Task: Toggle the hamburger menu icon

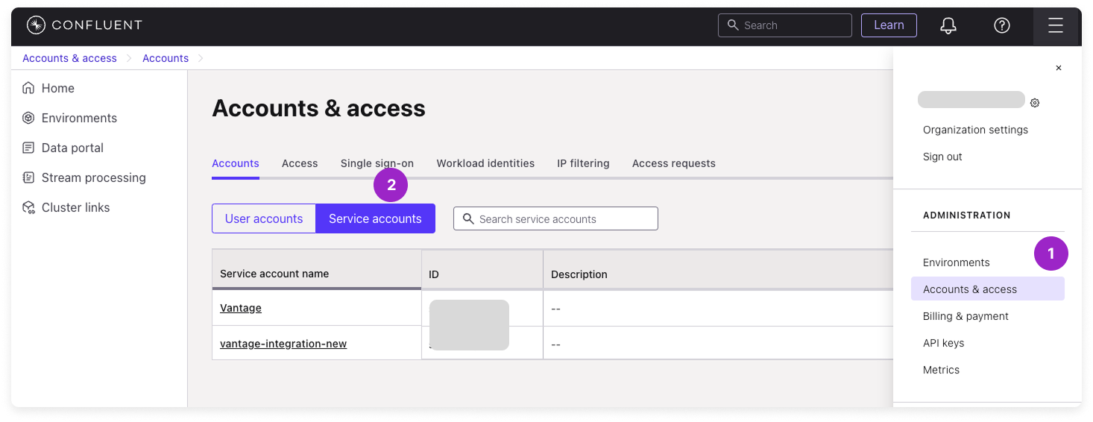Action: tap(1055, 25)
